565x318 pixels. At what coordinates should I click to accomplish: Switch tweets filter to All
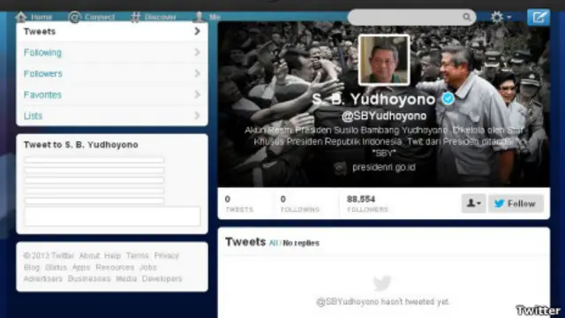point(274,243)
